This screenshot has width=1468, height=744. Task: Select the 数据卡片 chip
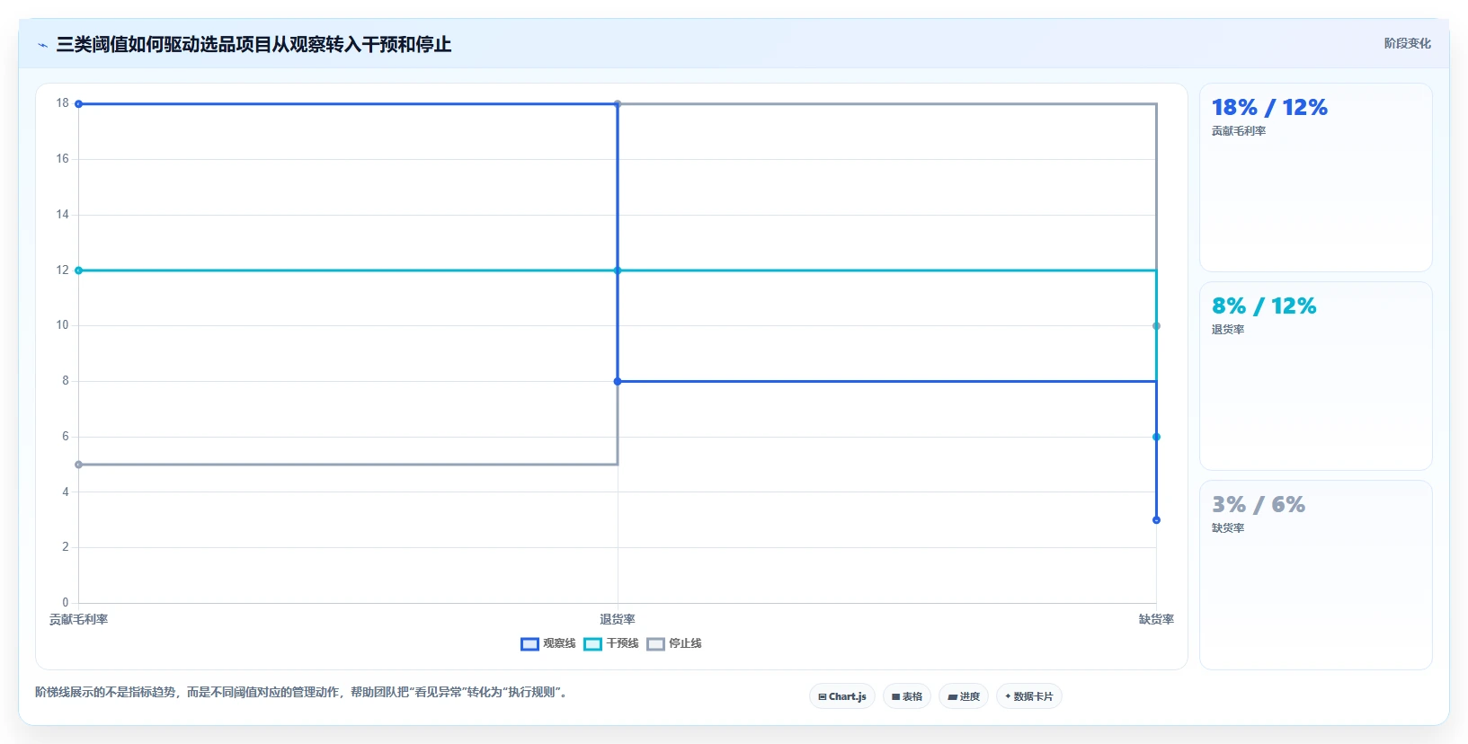click(1029, 696)
